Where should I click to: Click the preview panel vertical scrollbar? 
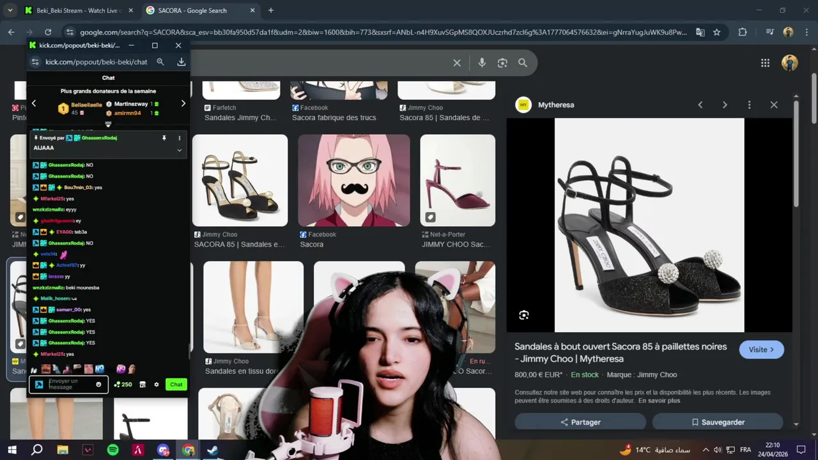point(796,153)
